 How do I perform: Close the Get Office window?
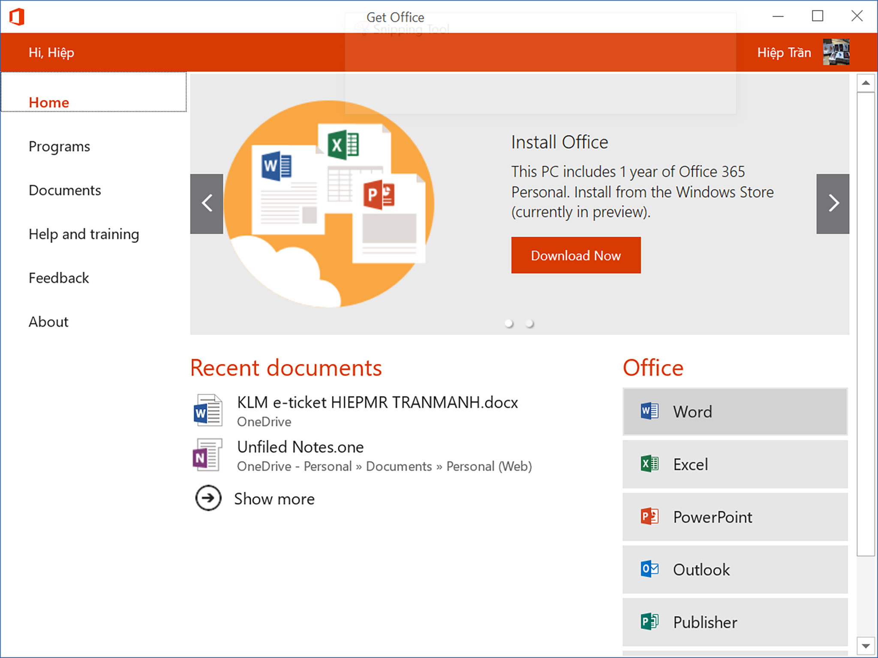click(x=857, y=16)
